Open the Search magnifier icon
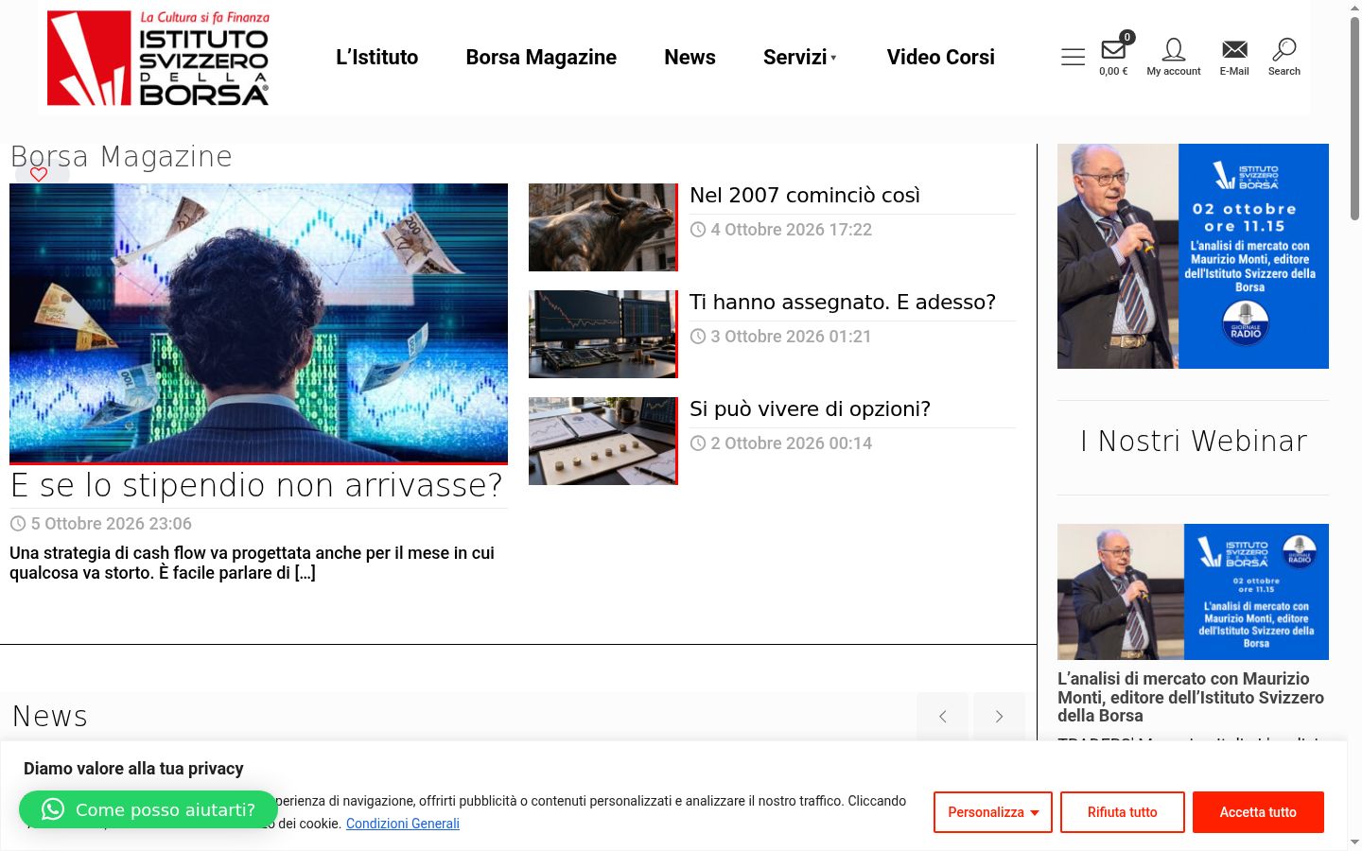1362x851 pixels. (1284, 57)
